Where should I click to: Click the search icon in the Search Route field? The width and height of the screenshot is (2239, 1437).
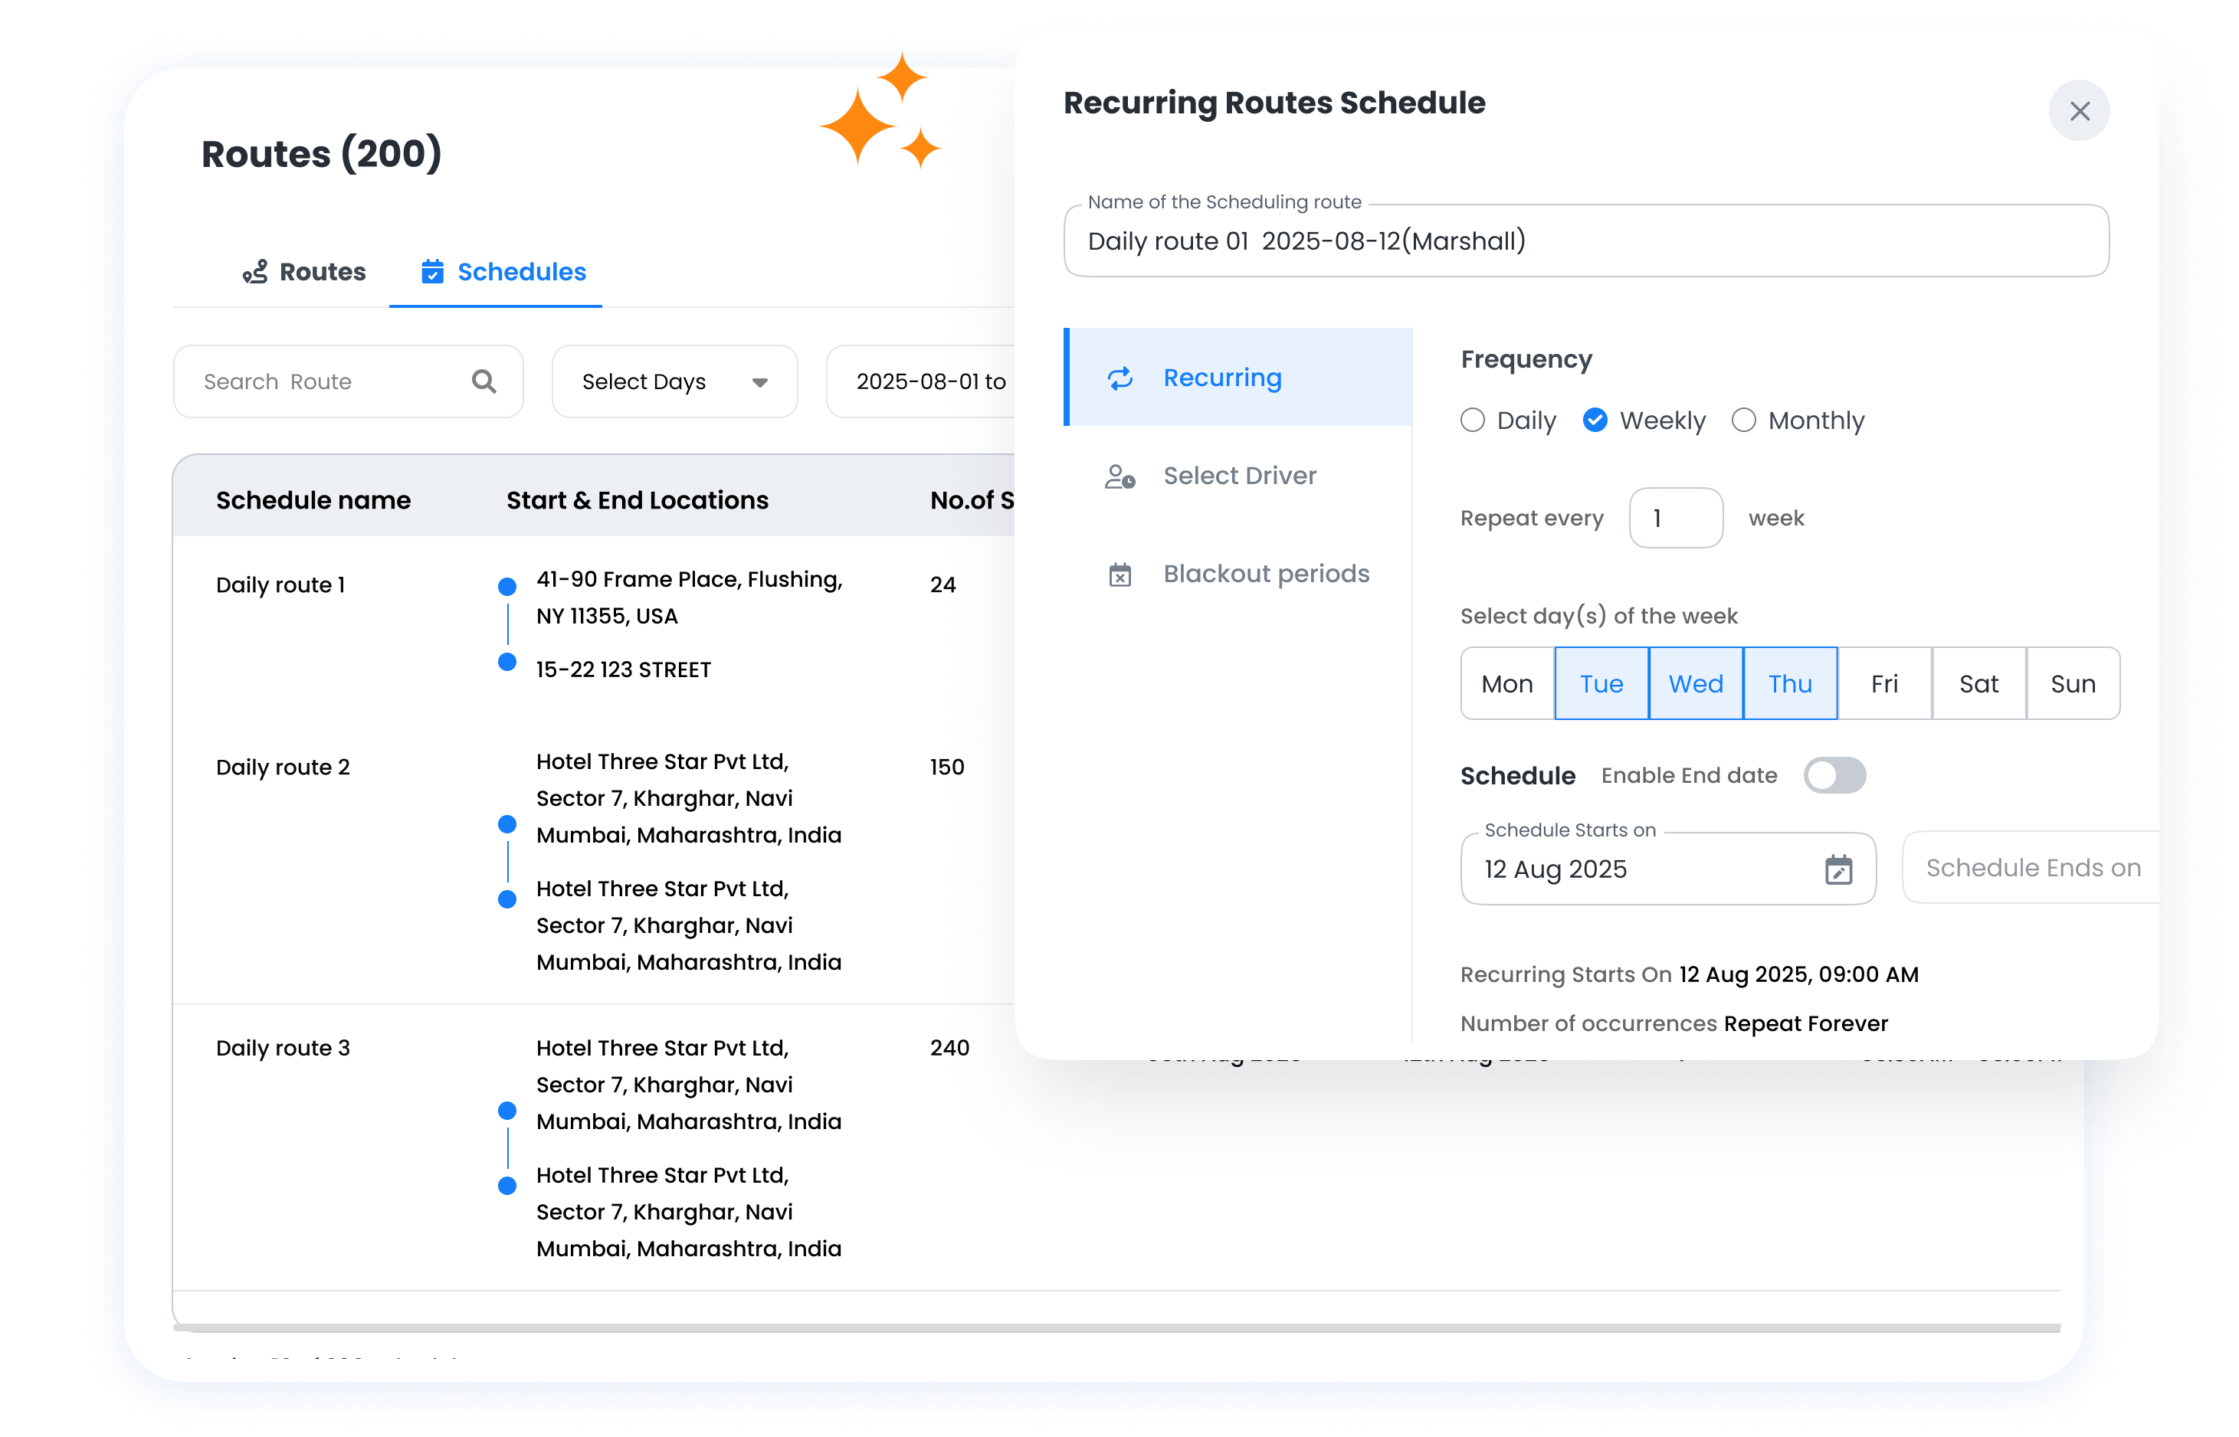coord(484,381)
